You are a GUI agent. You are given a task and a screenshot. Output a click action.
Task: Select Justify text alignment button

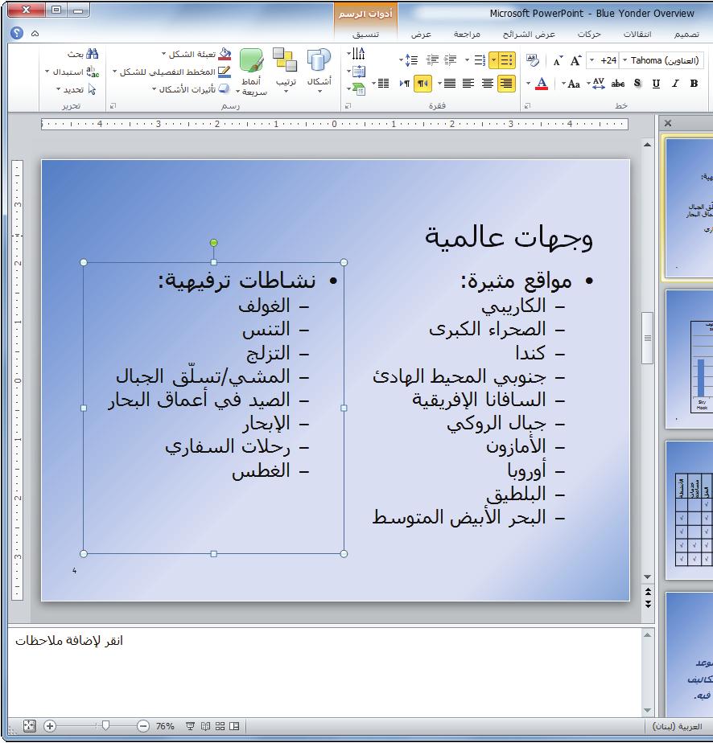[x=449, y=84]
